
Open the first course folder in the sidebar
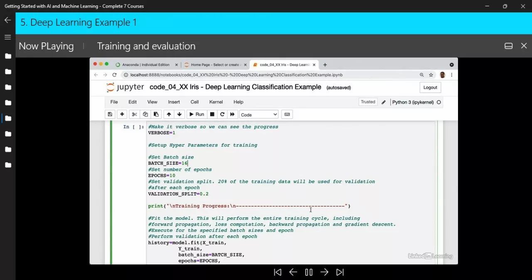(8, 56)
